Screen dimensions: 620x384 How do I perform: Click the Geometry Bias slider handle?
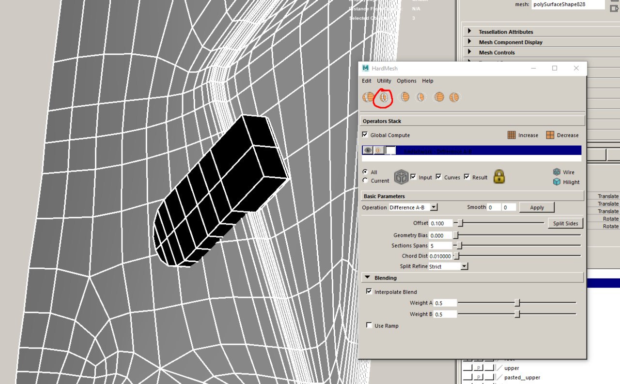click(456, 235)
